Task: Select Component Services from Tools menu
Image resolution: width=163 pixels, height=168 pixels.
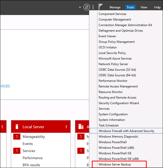Action: pyautogui.click(x=112, y=14)
